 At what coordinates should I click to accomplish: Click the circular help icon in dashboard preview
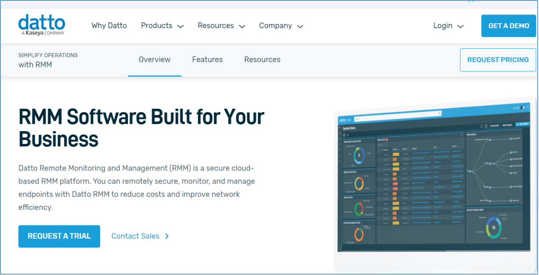(x=486, y=126)
